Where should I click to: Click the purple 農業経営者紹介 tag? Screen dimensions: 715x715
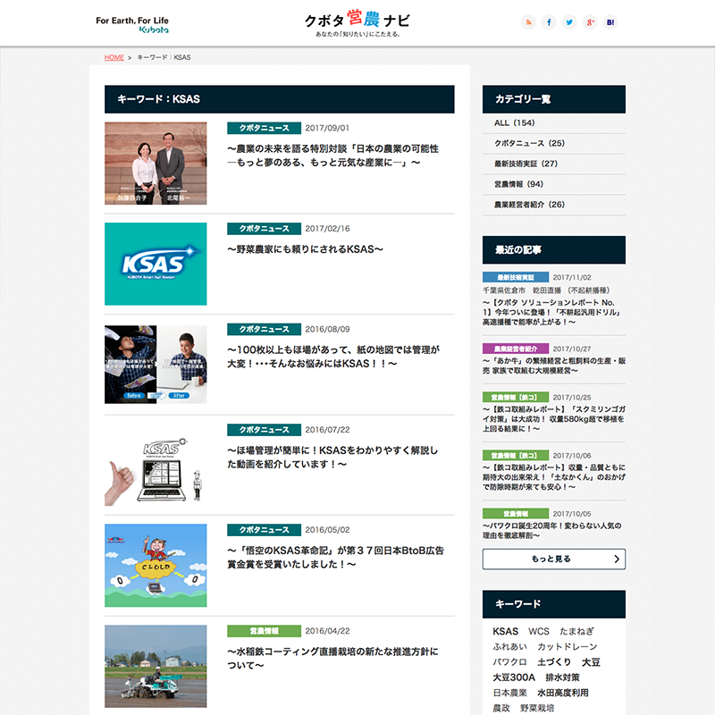(516, 349)
